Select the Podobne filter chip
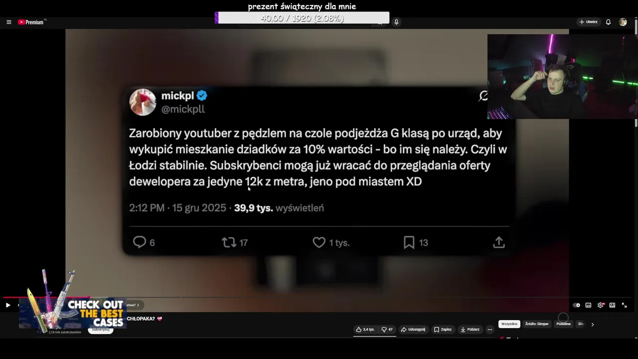 (563, 324)
